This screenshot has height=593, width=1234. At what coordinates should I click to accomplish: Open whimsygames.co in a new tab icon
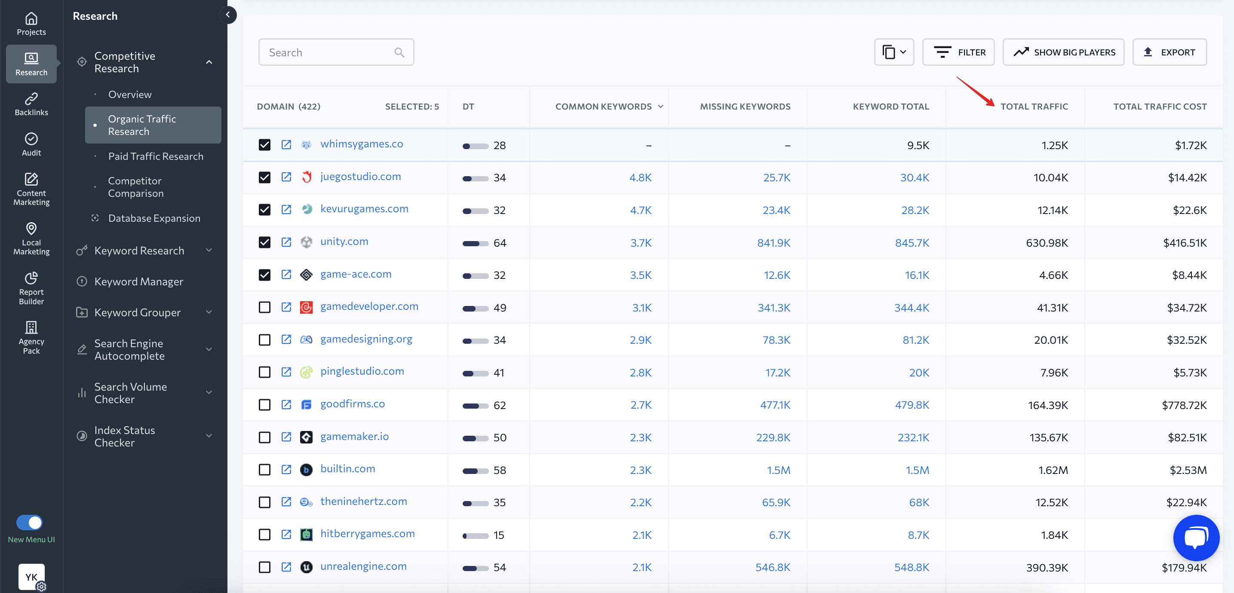tap(286, 144)
